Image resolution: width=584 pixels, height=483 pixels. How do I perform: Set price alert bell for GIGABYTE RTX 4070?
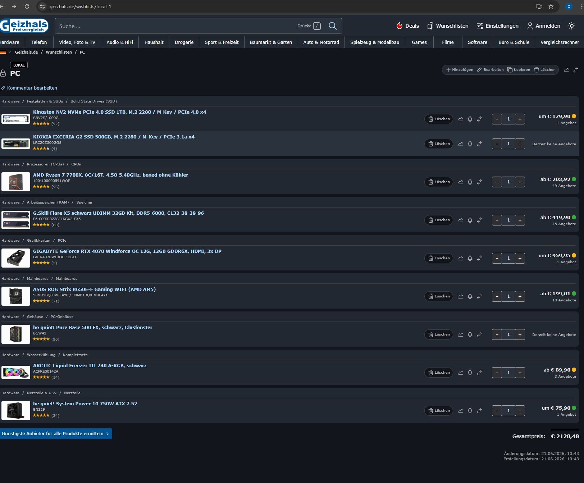[x=470, y=258]
